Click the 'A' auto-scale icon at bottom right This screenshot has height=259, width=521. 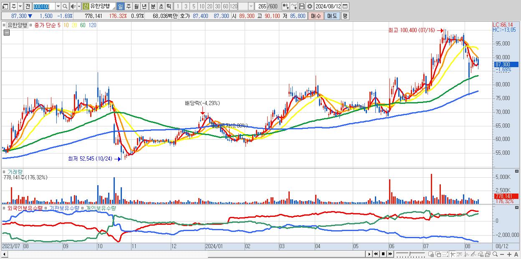(516, 254)
